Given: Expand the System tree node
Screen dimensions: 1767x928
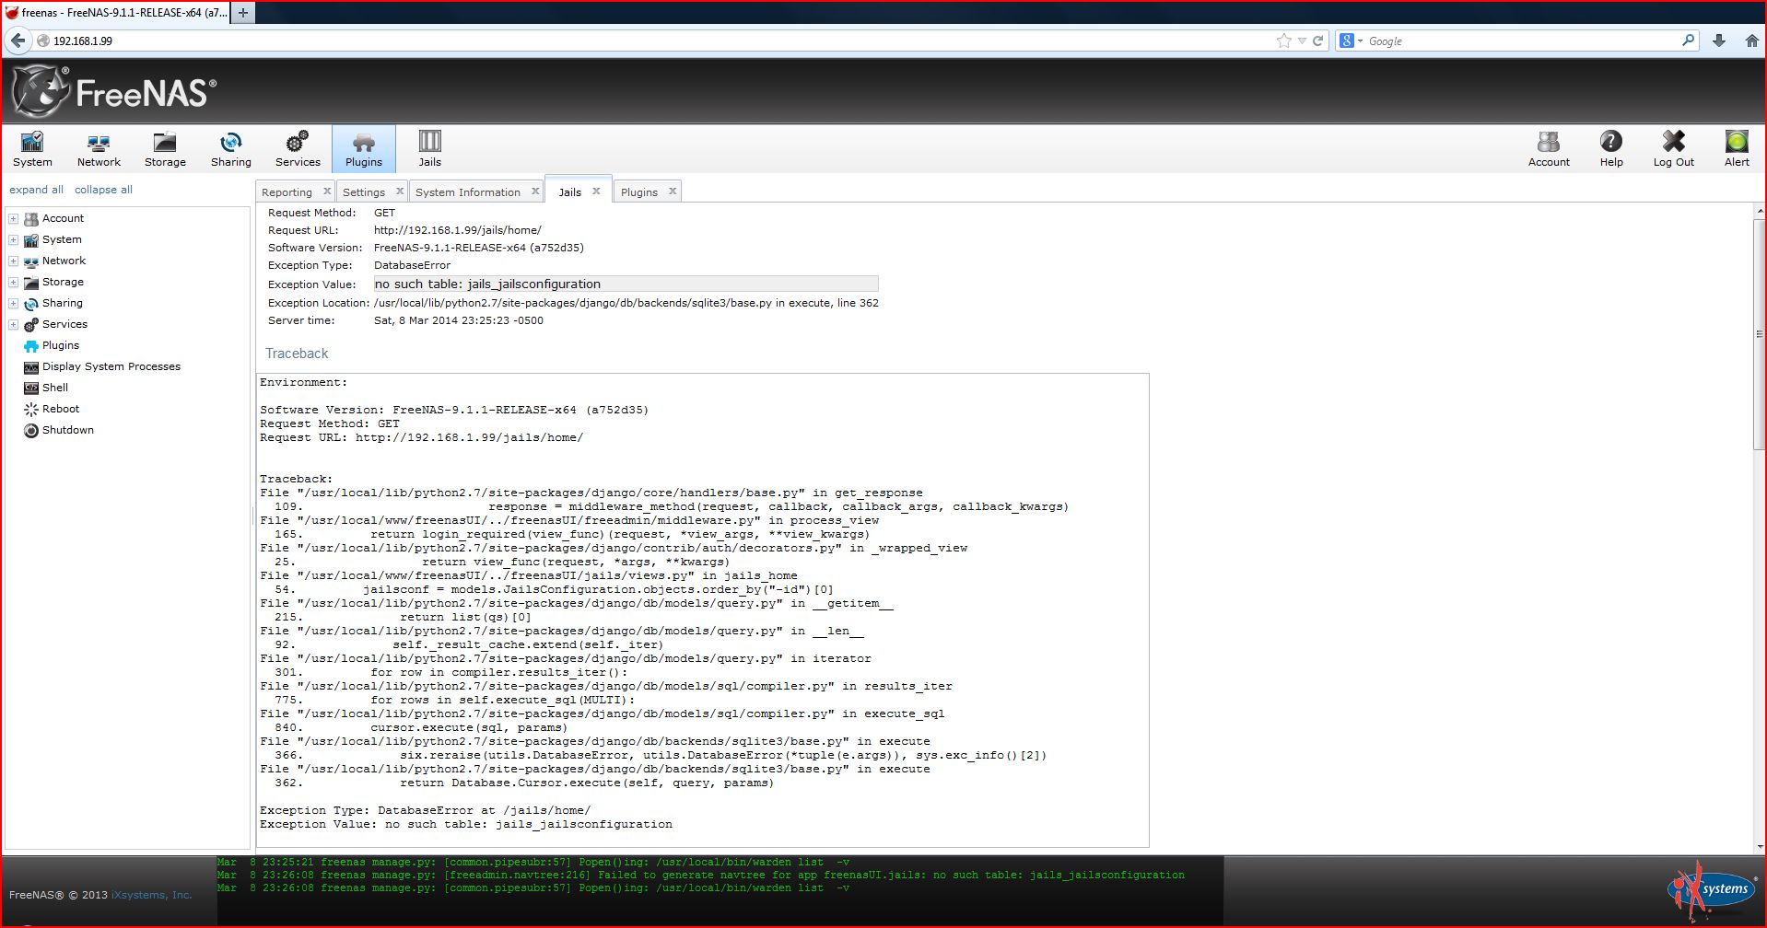Looking at the screenshot, I should (x=14, y=240).
